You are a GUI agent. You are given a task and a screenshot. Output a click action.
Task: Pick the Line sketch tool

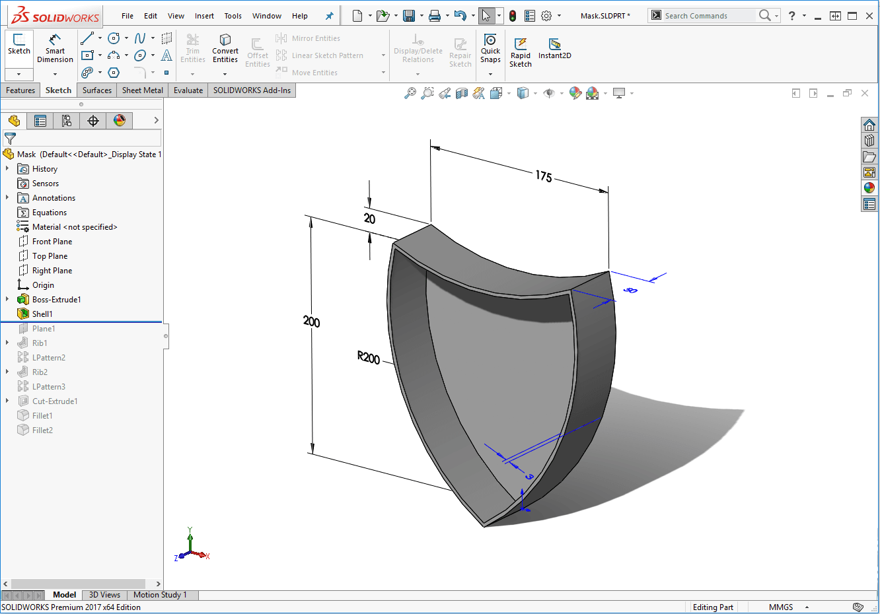(x=87, y=39)
